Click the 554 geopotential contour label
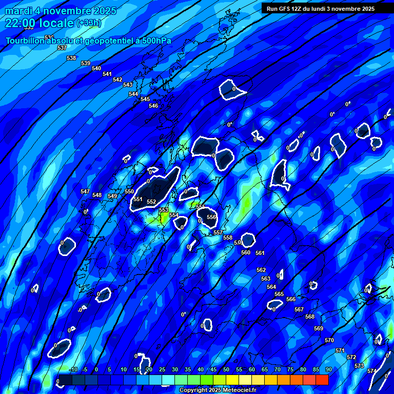 174,215
